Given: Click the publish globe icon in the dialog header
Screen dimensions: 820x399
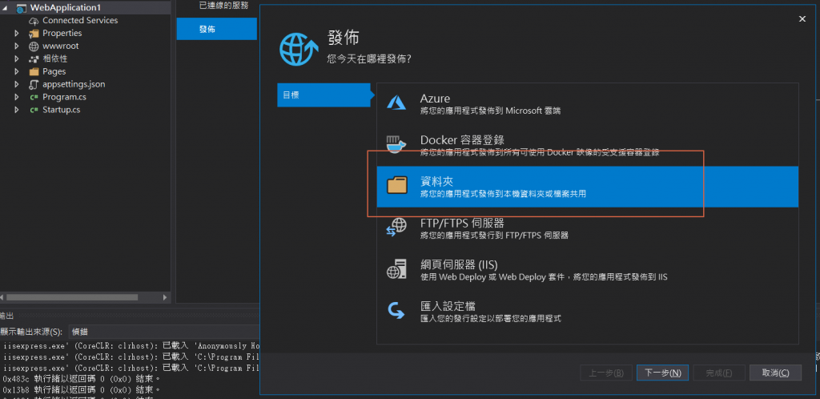Looking at the screenshot, I should pyautogui.click(x=299, y=49).
